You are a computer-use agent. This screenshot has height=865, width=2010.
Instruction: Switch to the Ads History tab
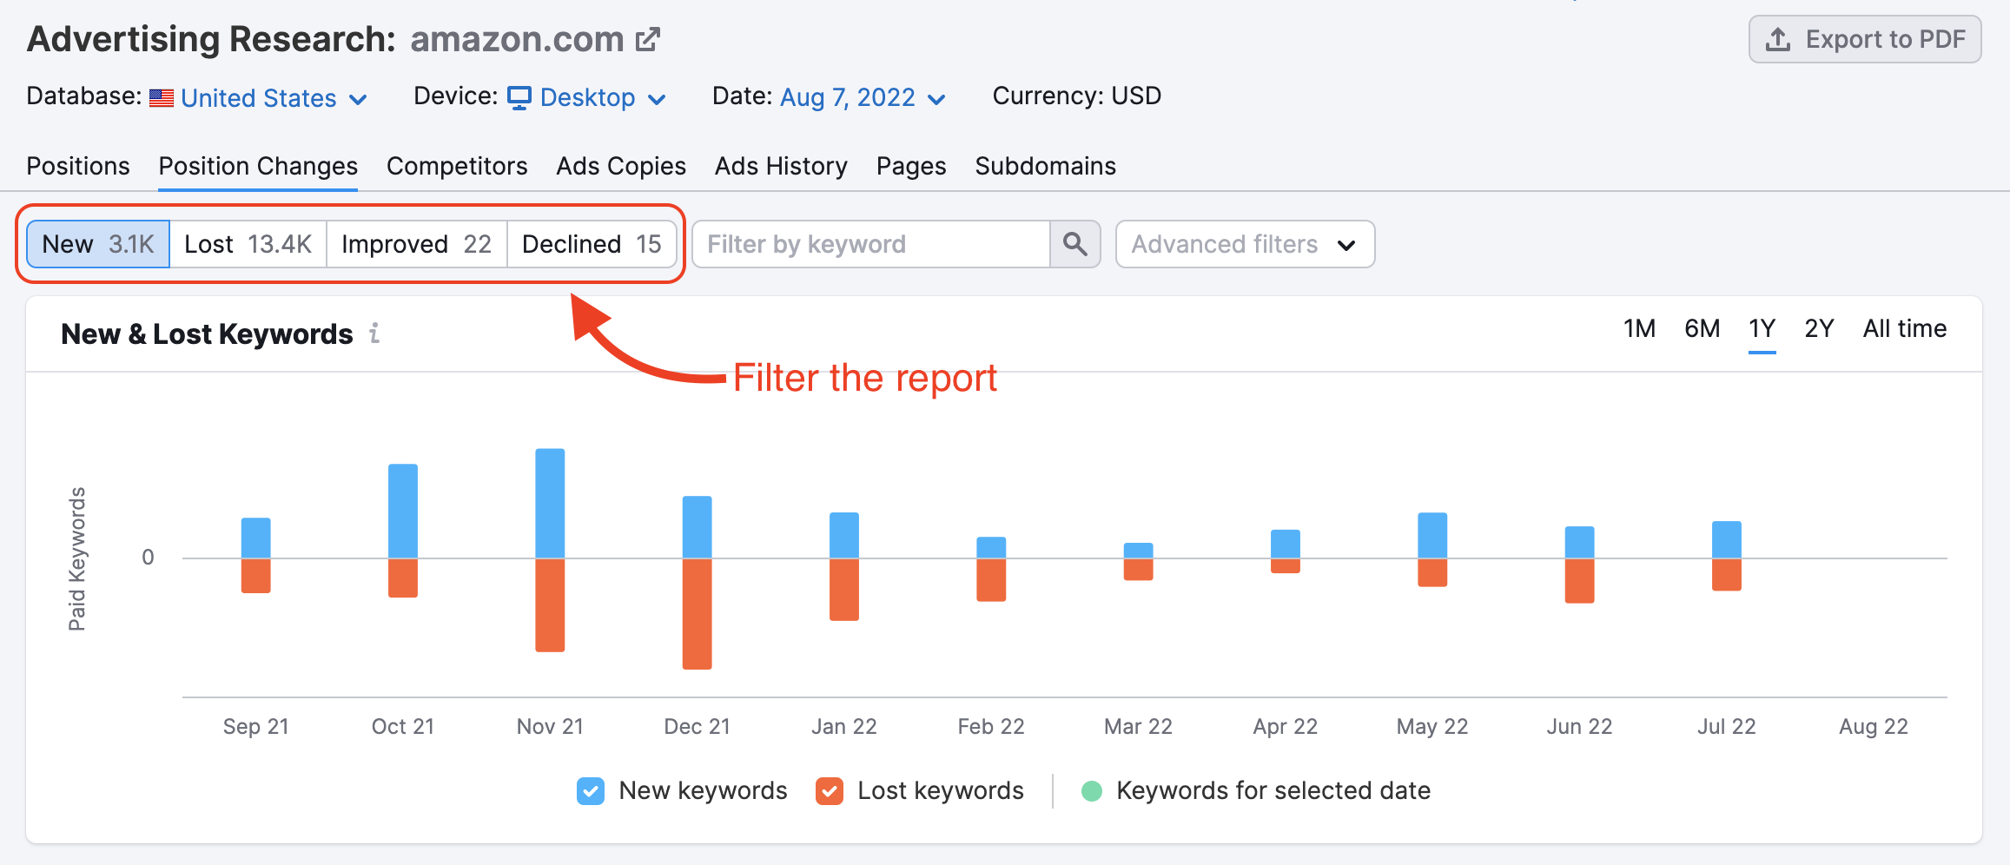click(x=781, y=166)
